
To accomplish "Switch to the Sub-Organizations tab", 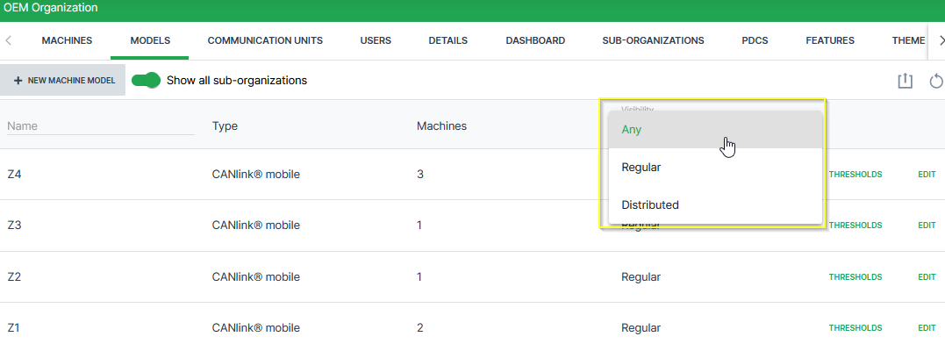I will pyautogui.click(x=653, y=40).
